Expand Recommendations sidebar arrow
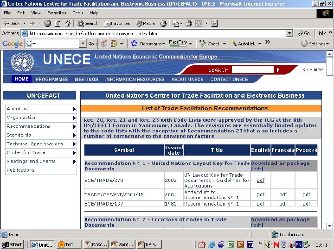 point(74,126)
